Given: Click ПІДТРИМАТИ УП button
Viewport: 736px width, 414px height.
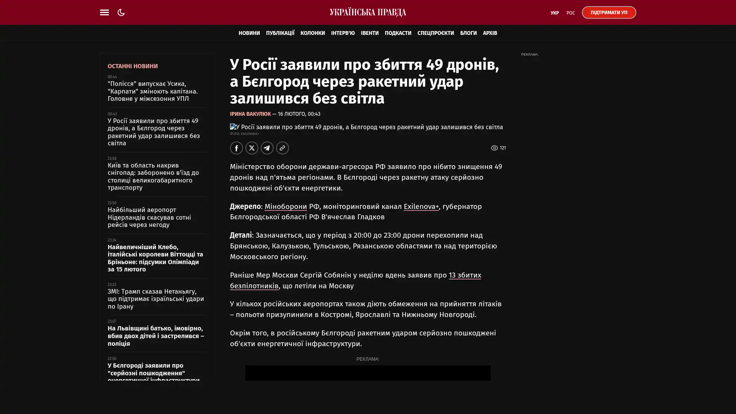Looking at the screenshot, I should click(x=609, y=12).
